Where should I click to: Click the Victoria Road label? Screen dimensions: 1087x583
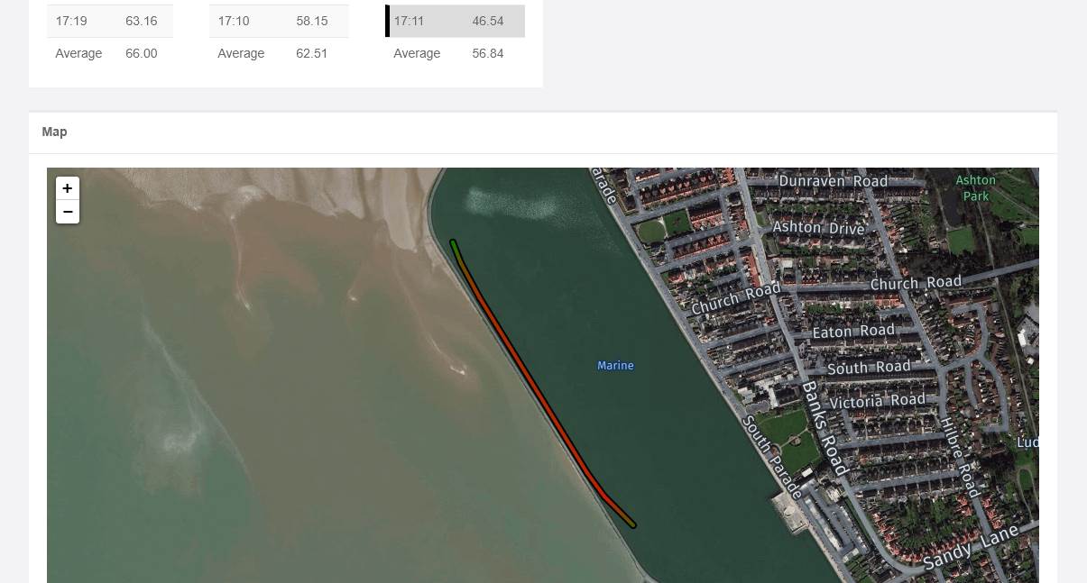(x=877, y=401)
